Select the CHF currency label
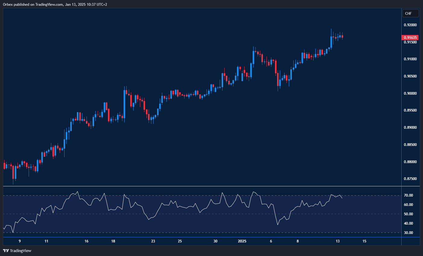The height and width of the screenshot is (256, 423). [410, 13]
